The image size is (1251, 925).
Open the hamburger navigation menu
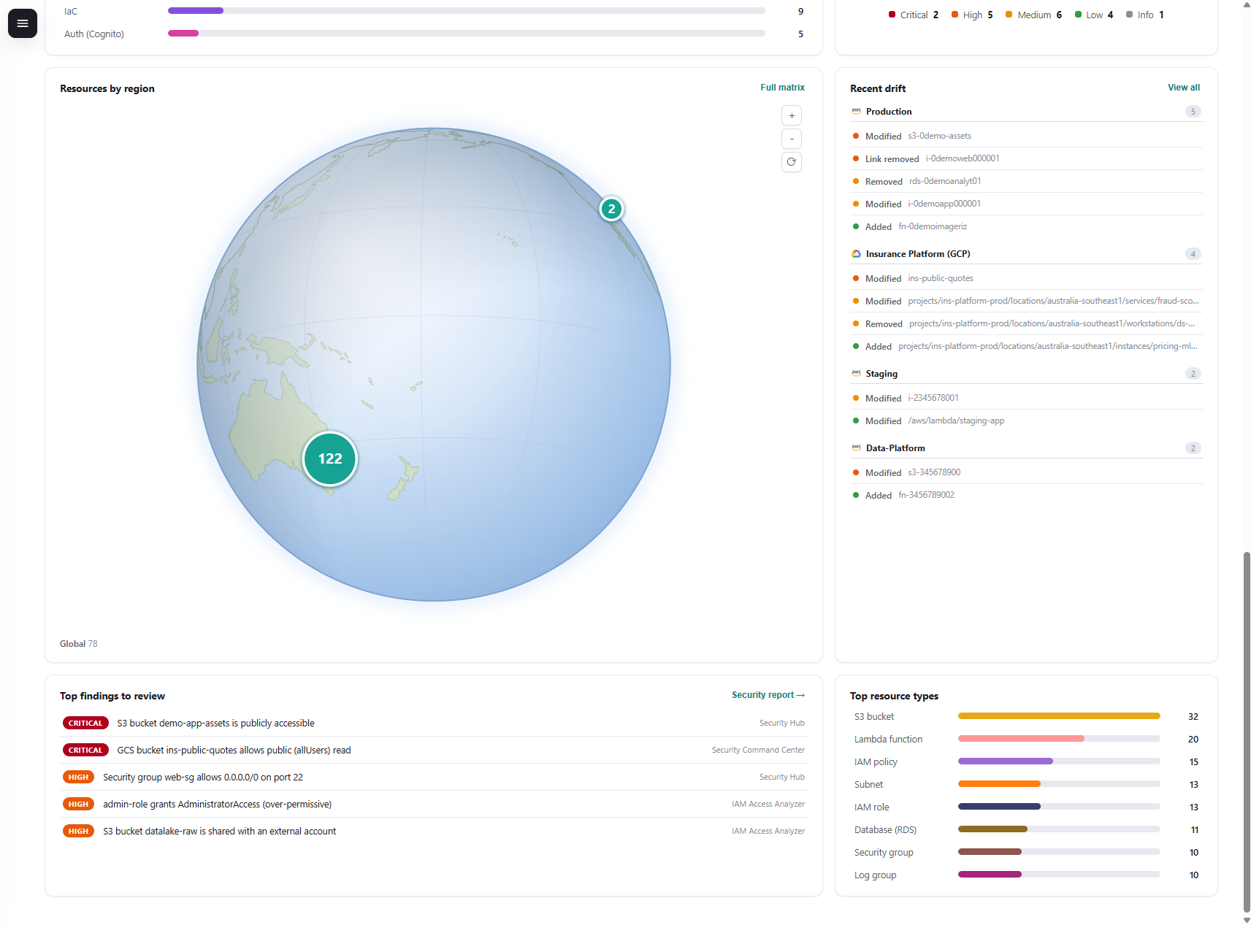pyautogui.click(x=23, y=23)
